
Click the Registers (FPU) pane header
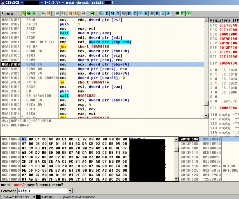[224, 20]
